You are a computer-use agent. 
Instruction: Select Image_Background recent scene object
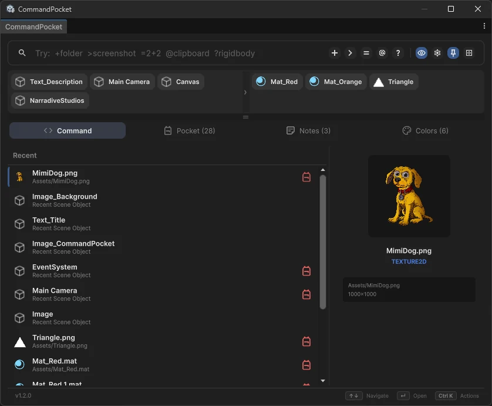tap(163, 200)
